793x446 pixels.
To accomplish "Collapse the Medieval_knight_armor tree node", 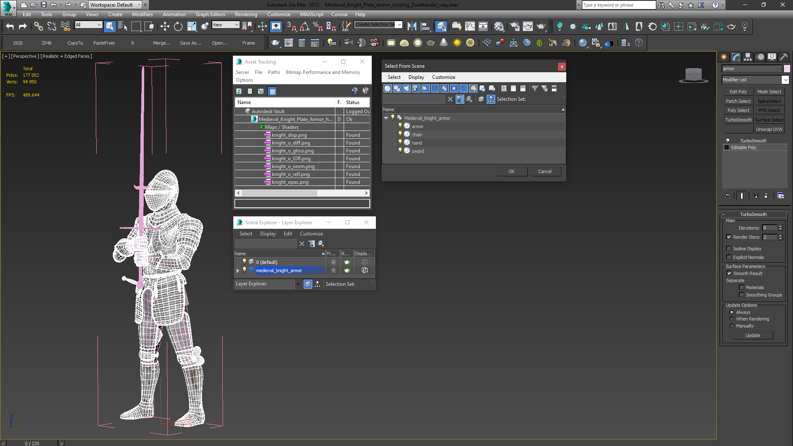I will click(x=386, y=118).
